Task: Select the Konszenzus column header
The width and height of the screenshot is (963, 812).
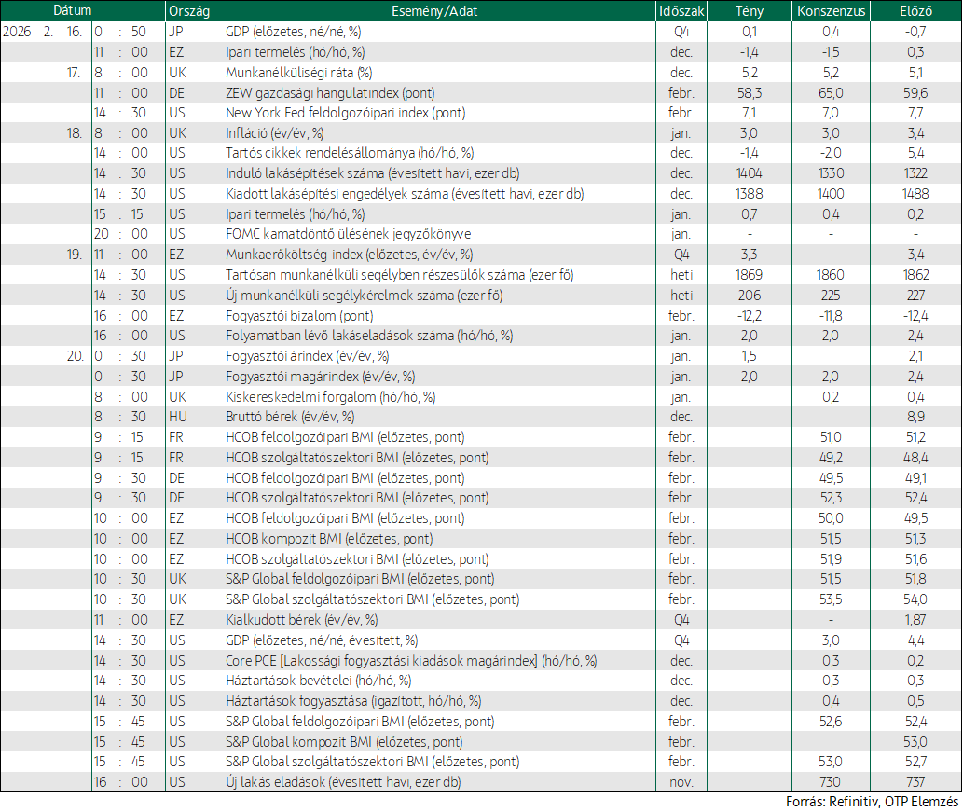Action: click(831, 10)
